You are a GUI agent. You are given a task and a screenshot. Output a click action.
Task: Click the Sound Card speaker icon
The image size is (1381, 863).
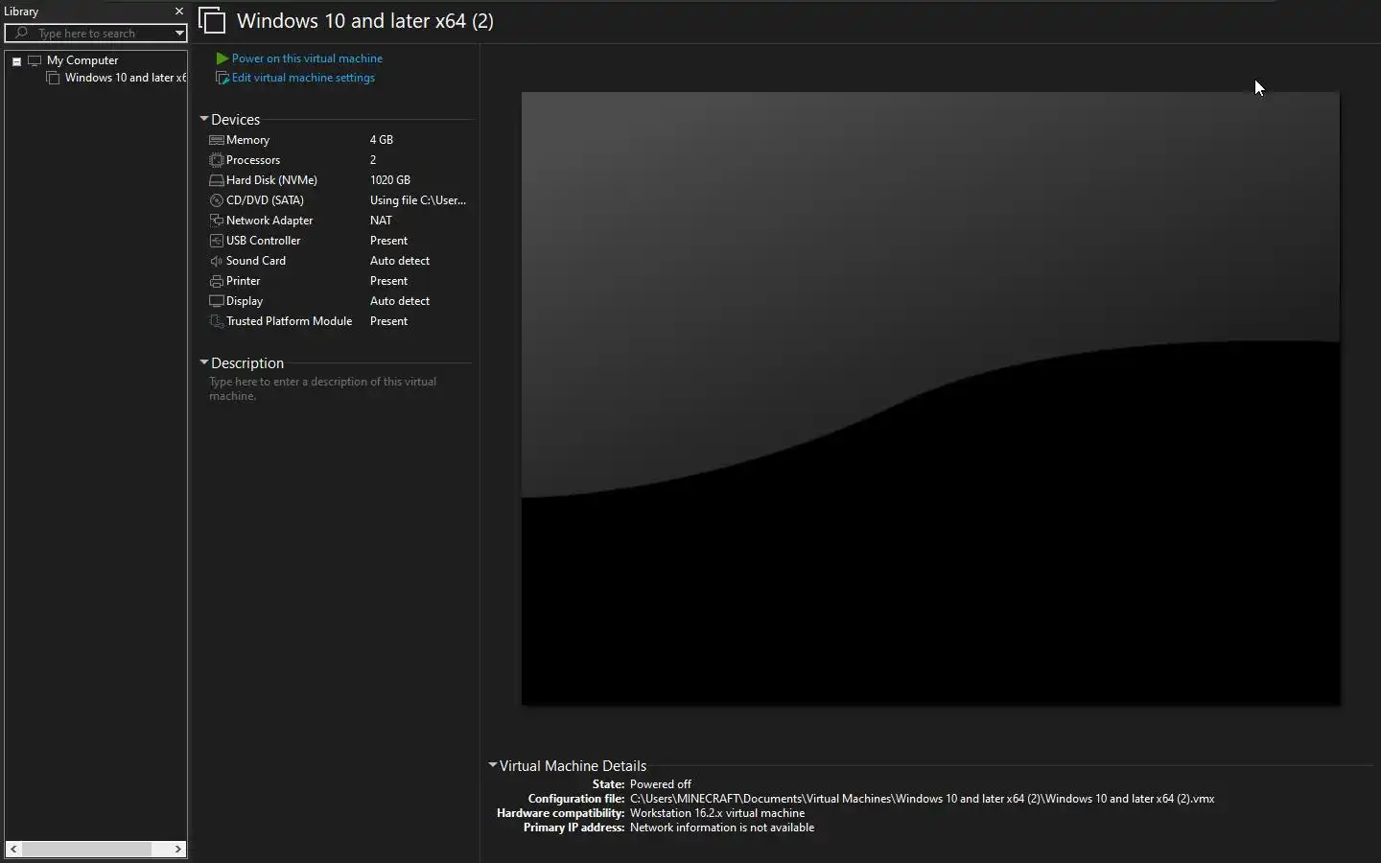click(x=217, y=261)
